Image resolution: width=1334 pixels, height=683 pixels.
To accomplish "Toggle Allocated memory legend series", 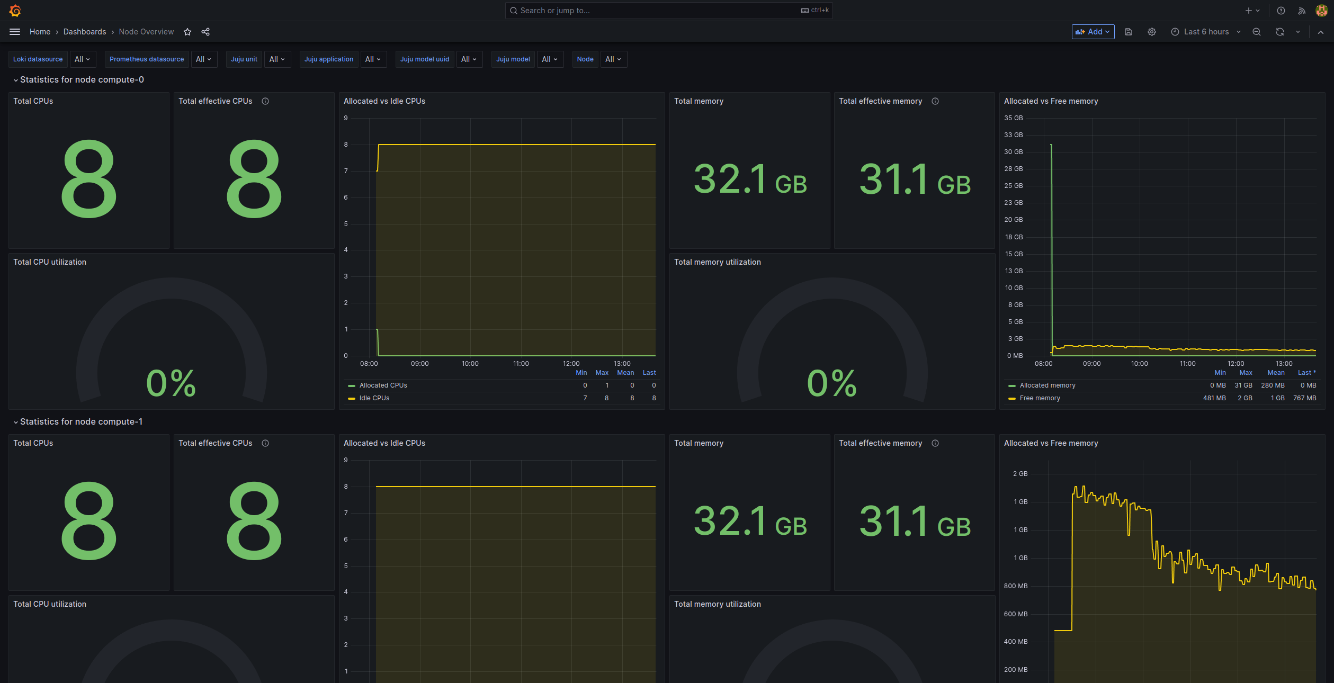I will tap(1047, 385).
